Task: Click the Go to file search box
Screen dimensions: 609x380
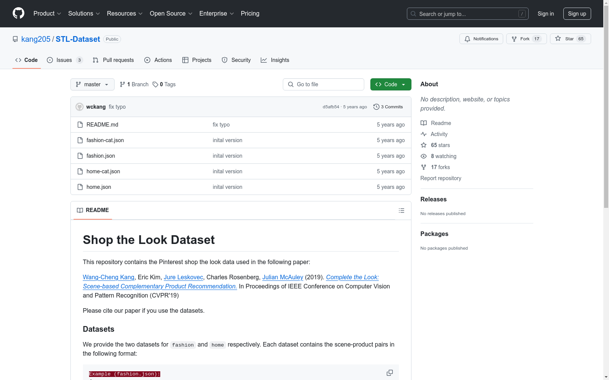Action: pos(324,84)
